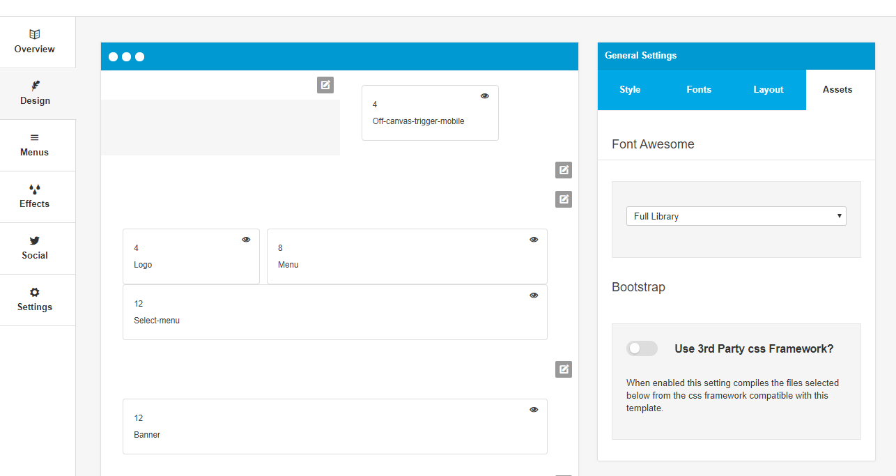Select the Off-canvas-trigger-mobile layout block
The width and height of the screenshot is (896, 476).
430,113
